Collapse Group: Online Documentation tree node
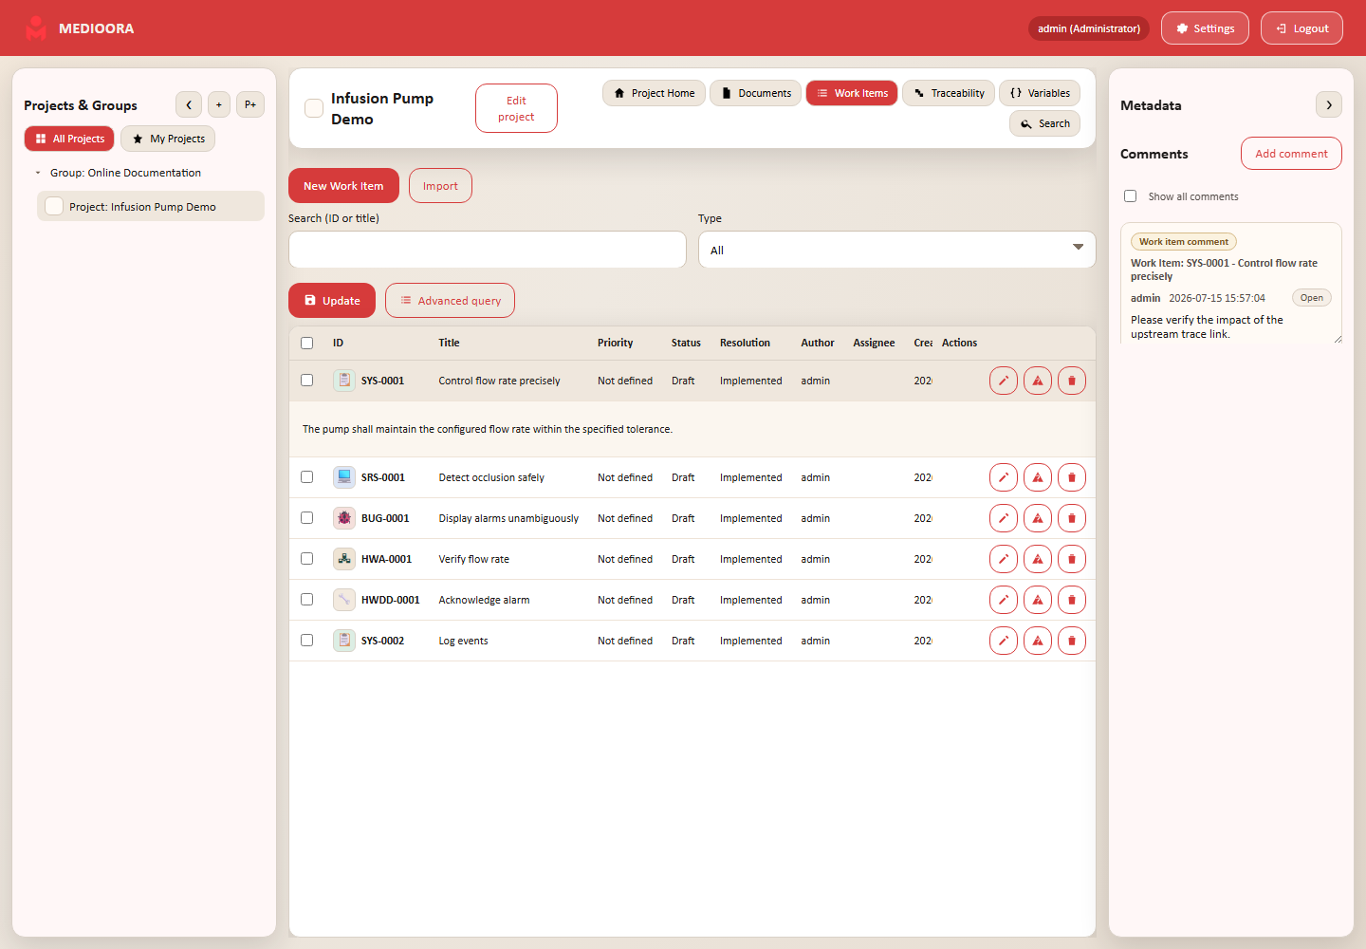 tap(38, 173)
